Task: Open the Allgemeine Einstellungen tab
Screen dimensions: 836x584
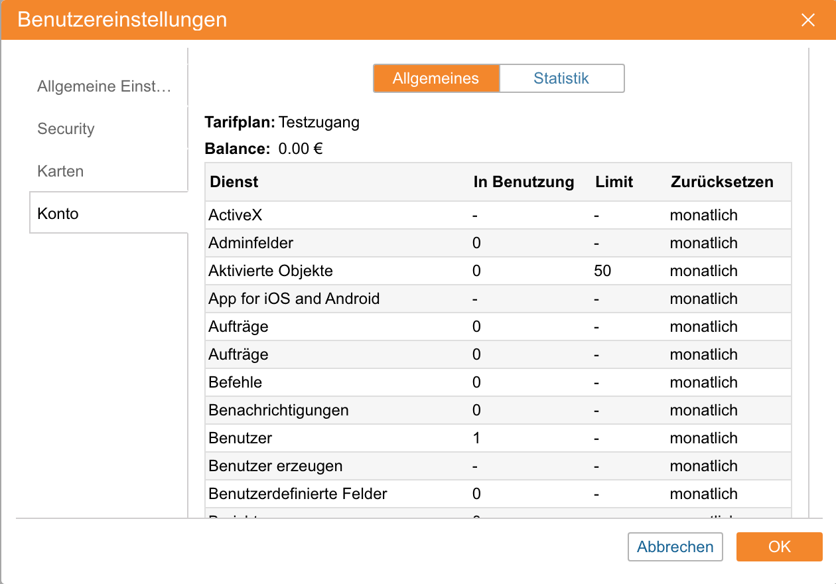Action: [x=105, y=86]
